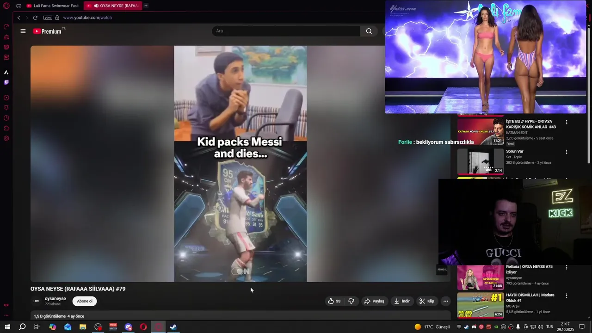This screenshot has height=333, width=592.
Task: Click the video title 'OYSA NEYSE (RAFAAA SİİLVAAA) #79'
Action: click(x=78, y=289)
